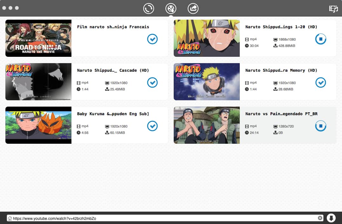The image size is (342, 224).
Task: Open the Baby Kuruma video thumbnail
Action: pyautogui.click(x=38, y=125)
